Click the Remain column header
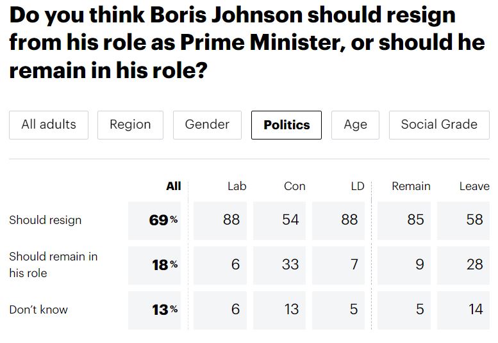498x343 pixels. (x=411, y=186)
